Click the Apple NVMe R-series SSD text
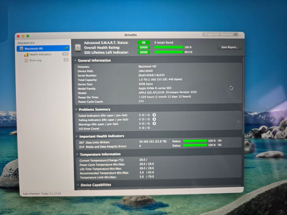 tap(155, 88)
